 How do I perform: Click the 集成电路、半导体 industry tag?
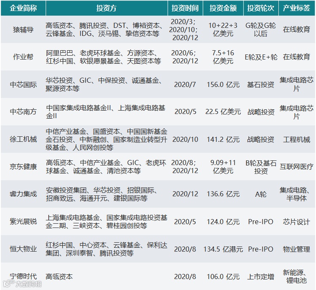pos(297,194)
